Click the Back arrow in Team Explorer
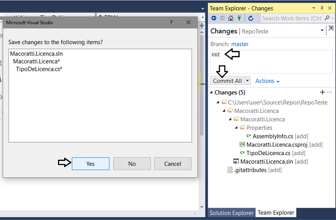Screen dimensions: 336x220 (x=214, y=18)
